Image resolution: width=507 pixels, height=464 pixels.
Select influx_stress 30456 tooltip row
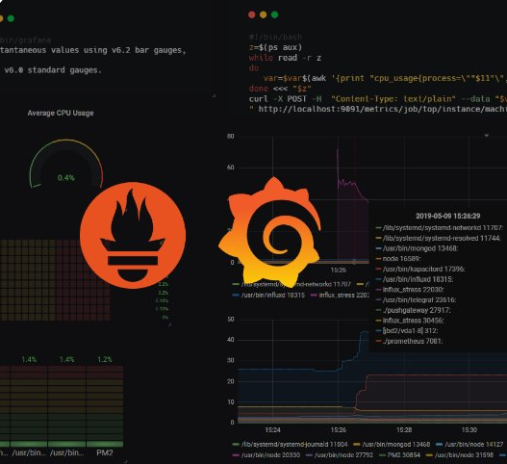pos(409,321)
